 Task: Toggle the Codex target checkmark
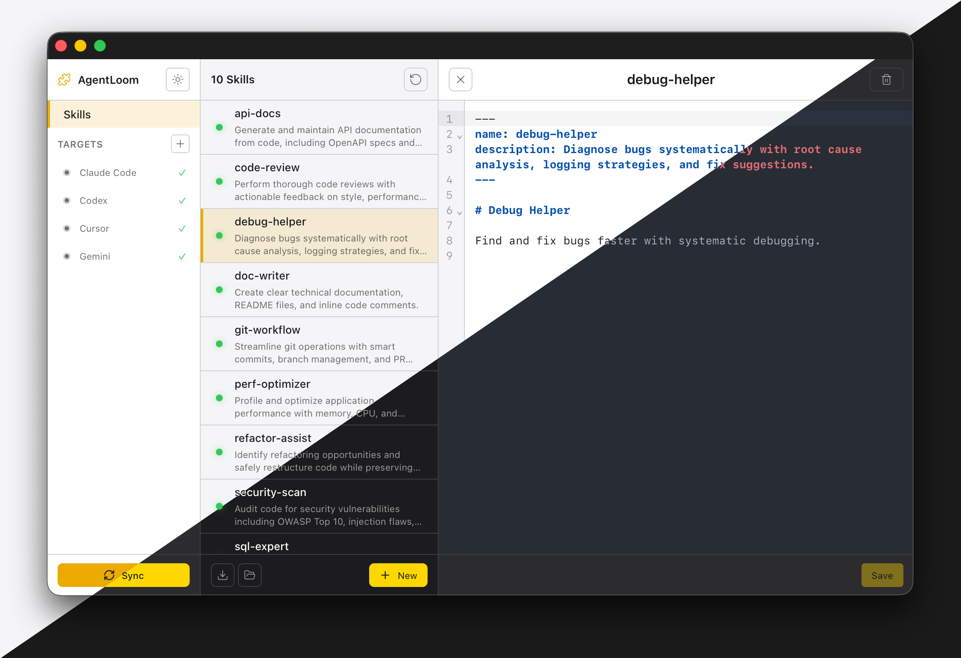182,200
